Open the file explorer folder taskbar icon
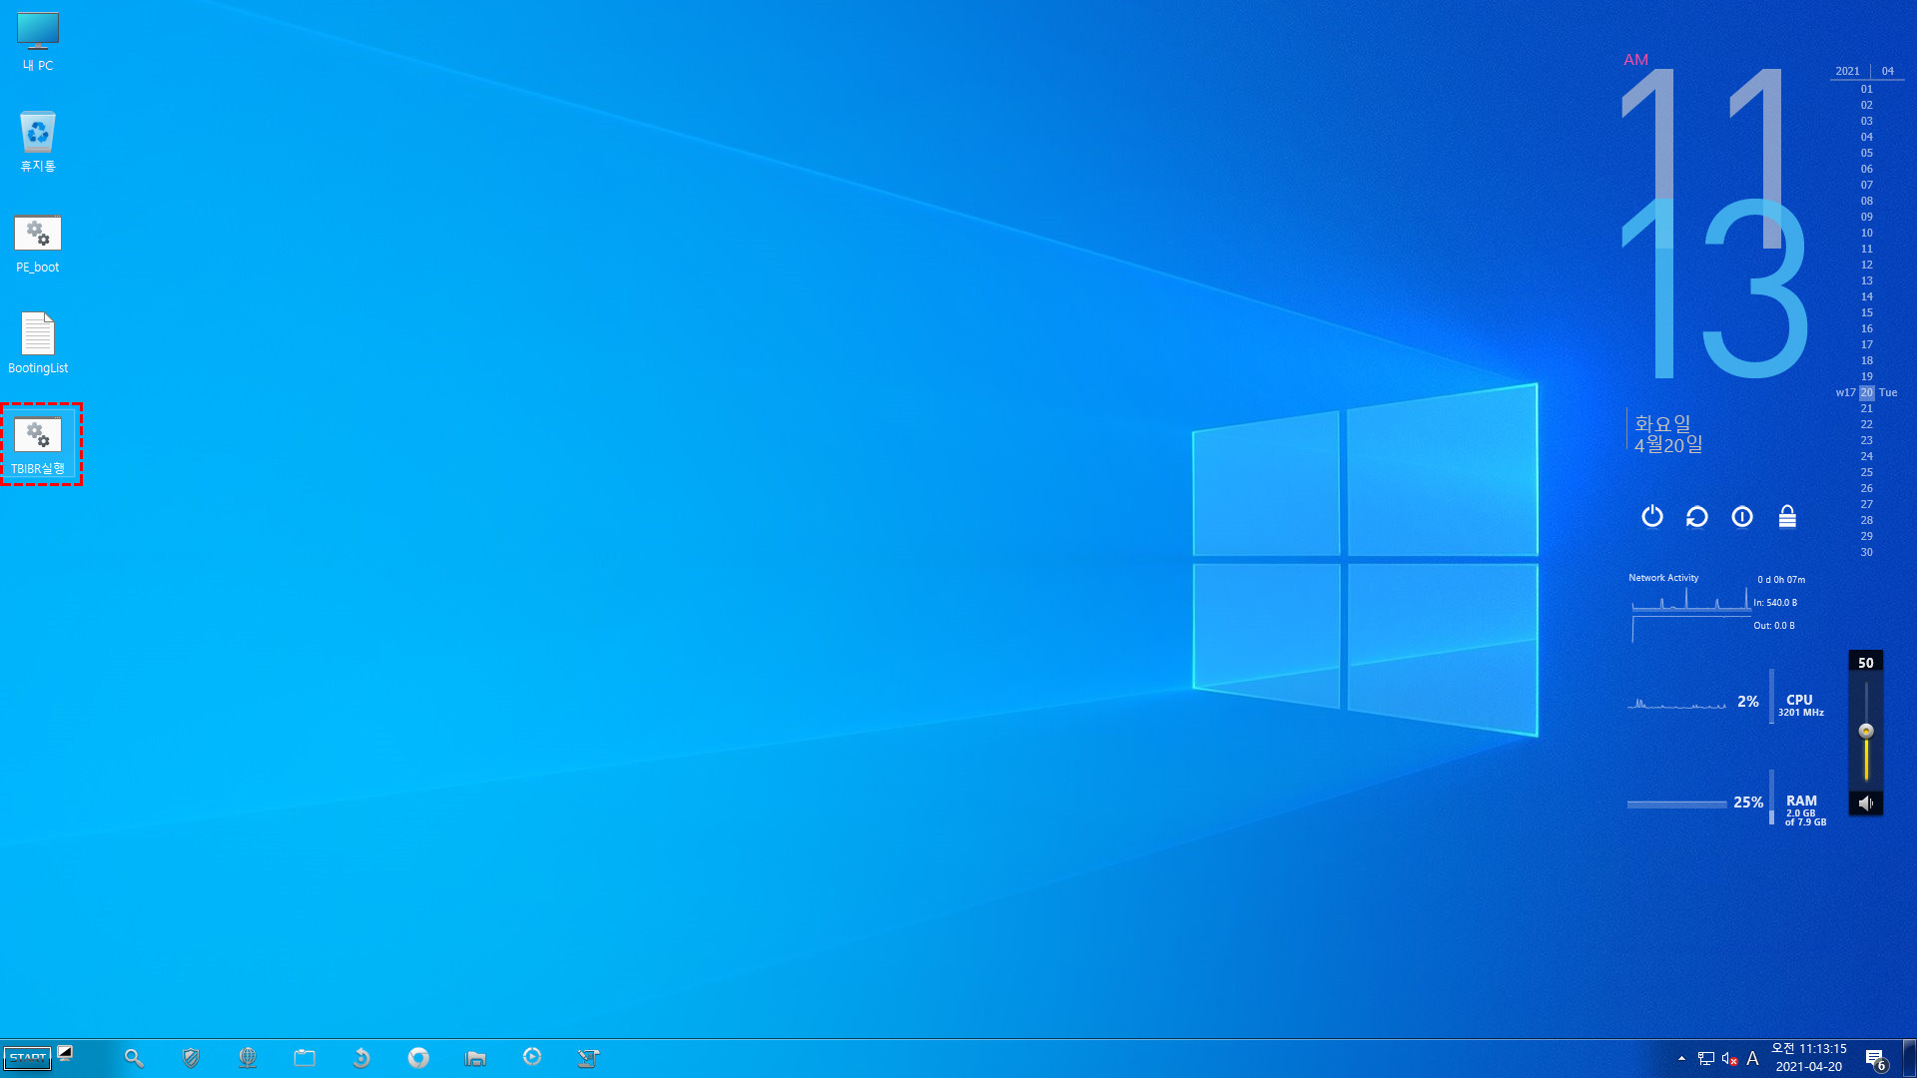 coord(475,1058)
